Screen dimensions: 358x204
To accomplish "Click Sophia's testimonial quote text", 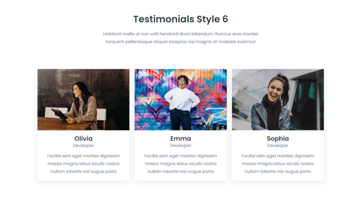I will pos(278,164).
